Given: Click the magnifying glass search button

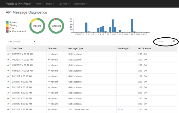Looking at the screenshot, I should pyautogui.click(x=174, y=41).
